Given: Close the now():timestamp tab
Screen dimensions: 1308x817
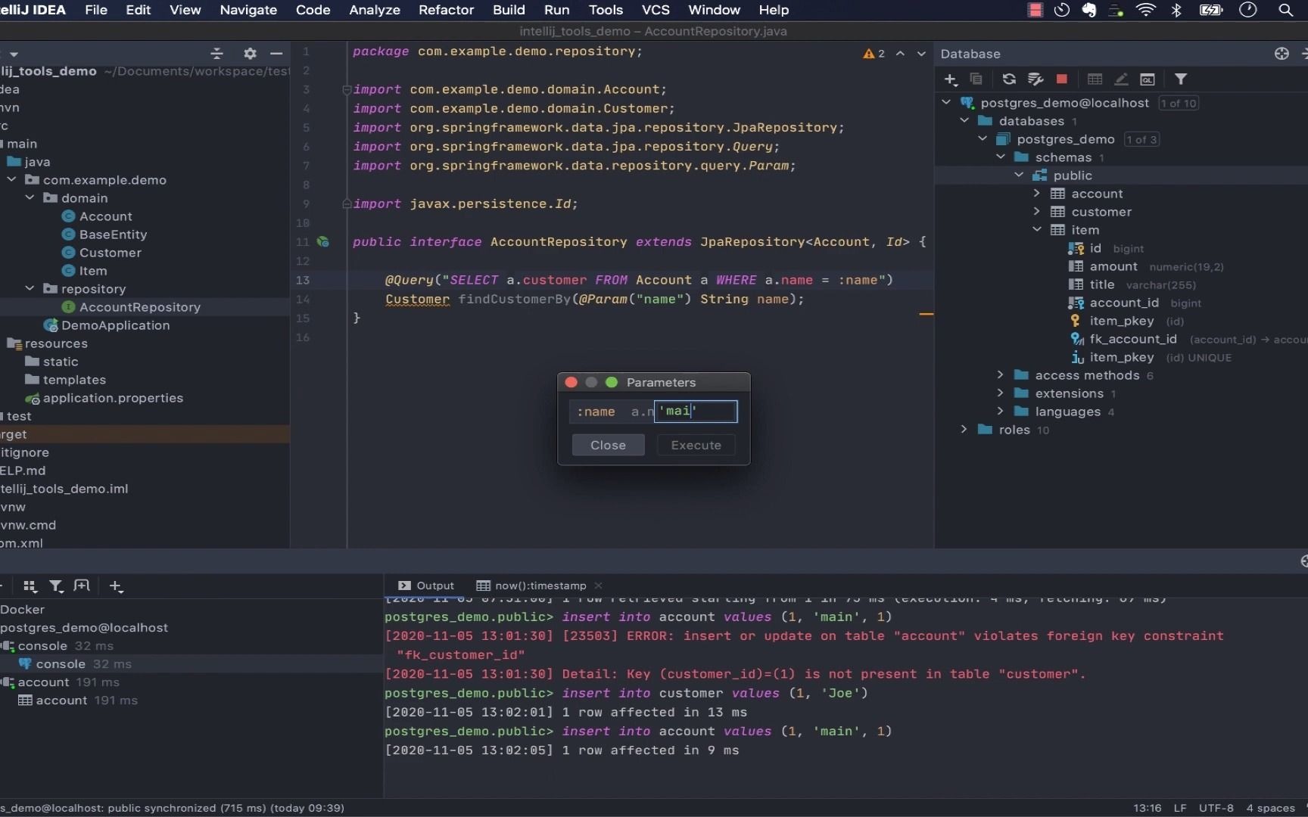Looking at the screenshot, I should pos(599,586).
